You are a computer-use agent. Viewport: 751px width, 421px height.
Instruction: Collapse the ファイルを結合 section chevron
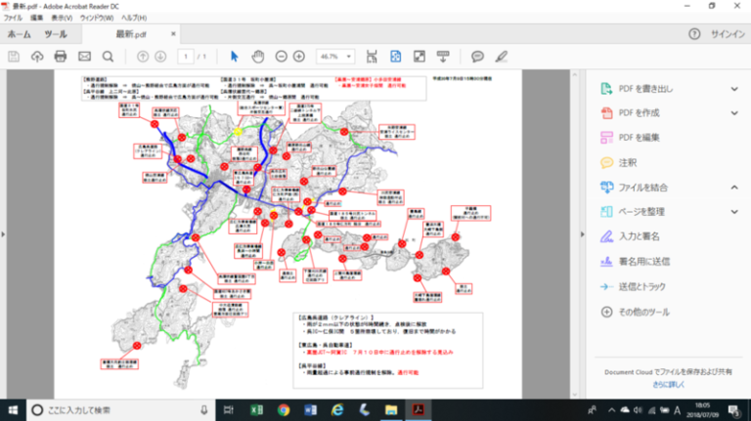coord(734,187)
